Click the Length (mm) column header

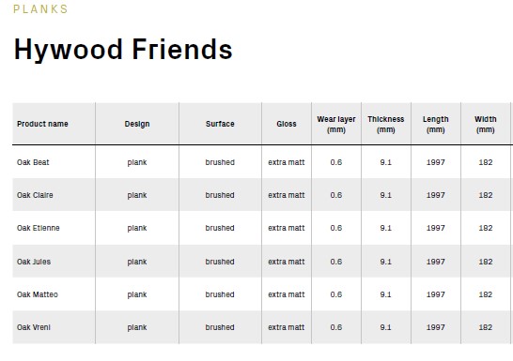click(x=435, y=125)
